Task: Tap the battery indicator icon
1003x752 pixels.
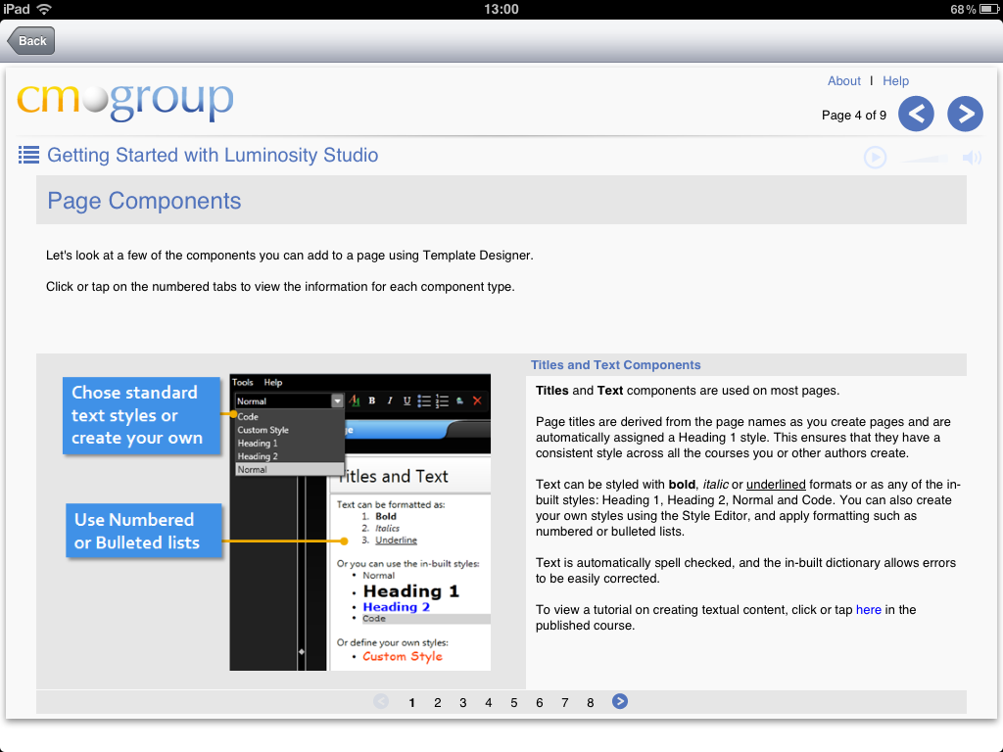Action: [x=989, y=9]
